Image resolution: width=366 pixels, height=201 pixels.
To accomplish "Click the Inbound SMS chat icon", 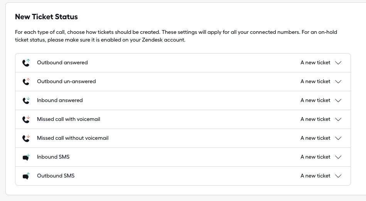I will click(26, 157).
